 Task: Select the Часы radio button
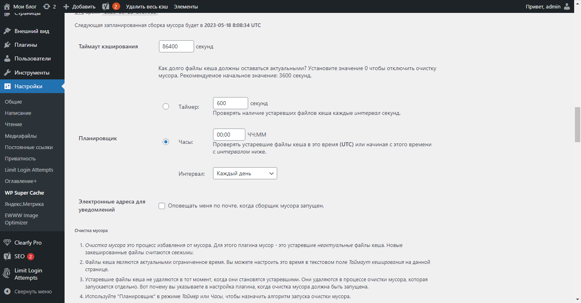pyautogui.click(x=166, y=142)
